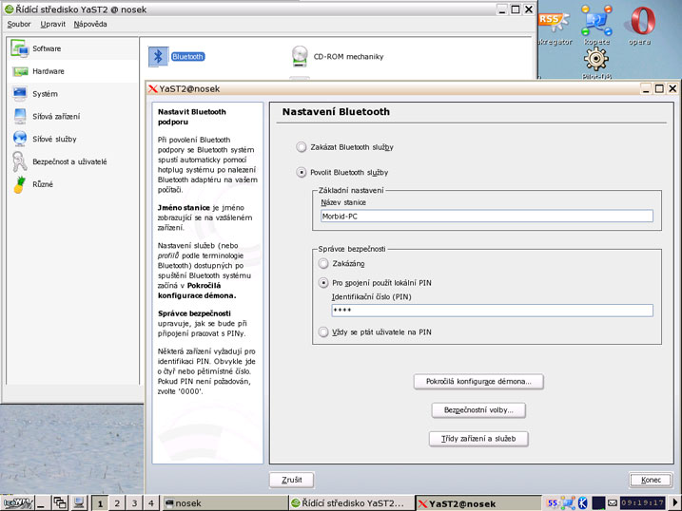Click the Síťové služby label in sidebar
Viewport: 682px width, 511px height.
coord(54,139)
